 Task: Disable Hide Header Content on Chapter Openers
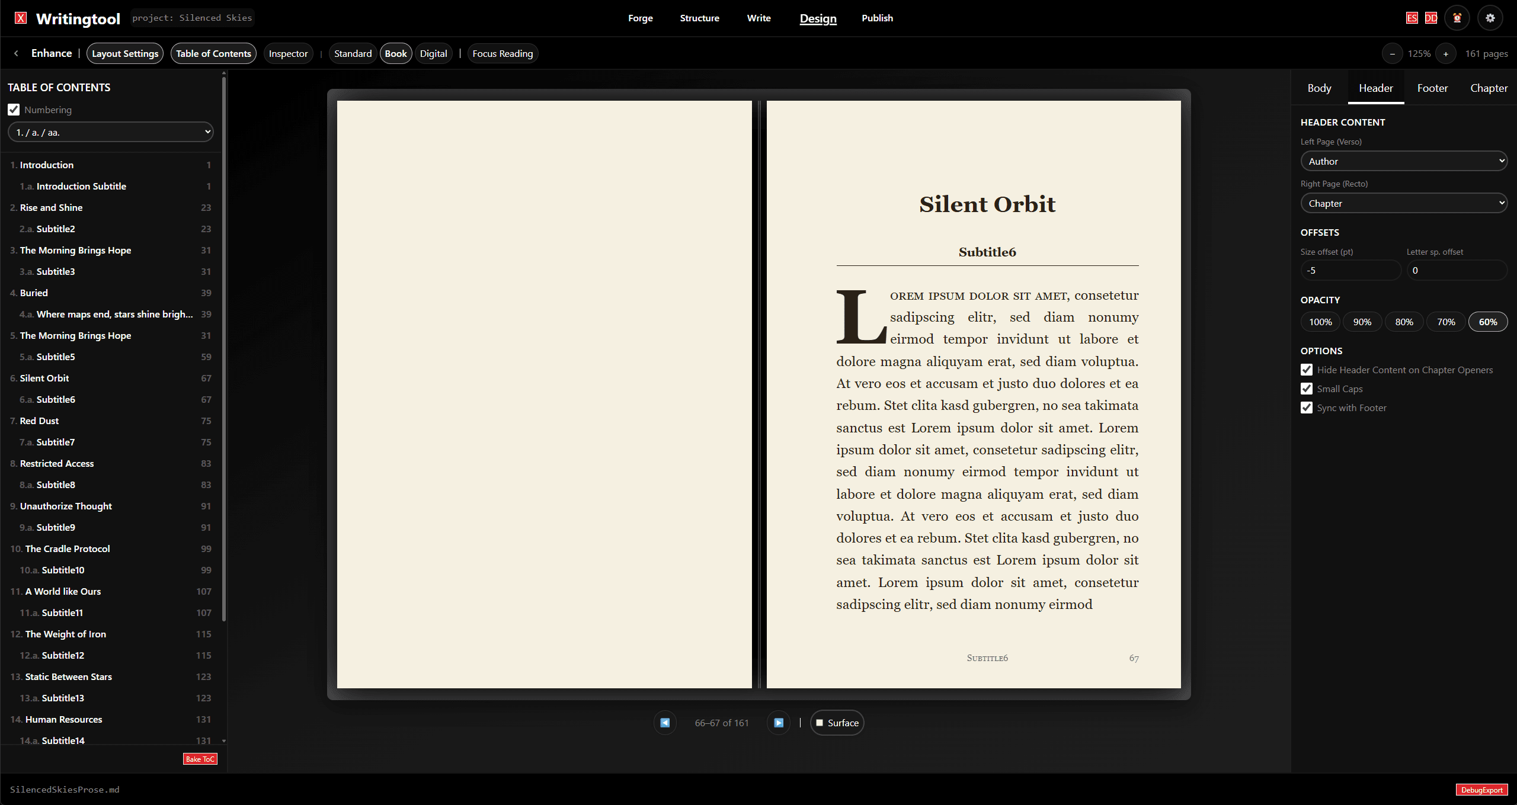(1307, 370)
